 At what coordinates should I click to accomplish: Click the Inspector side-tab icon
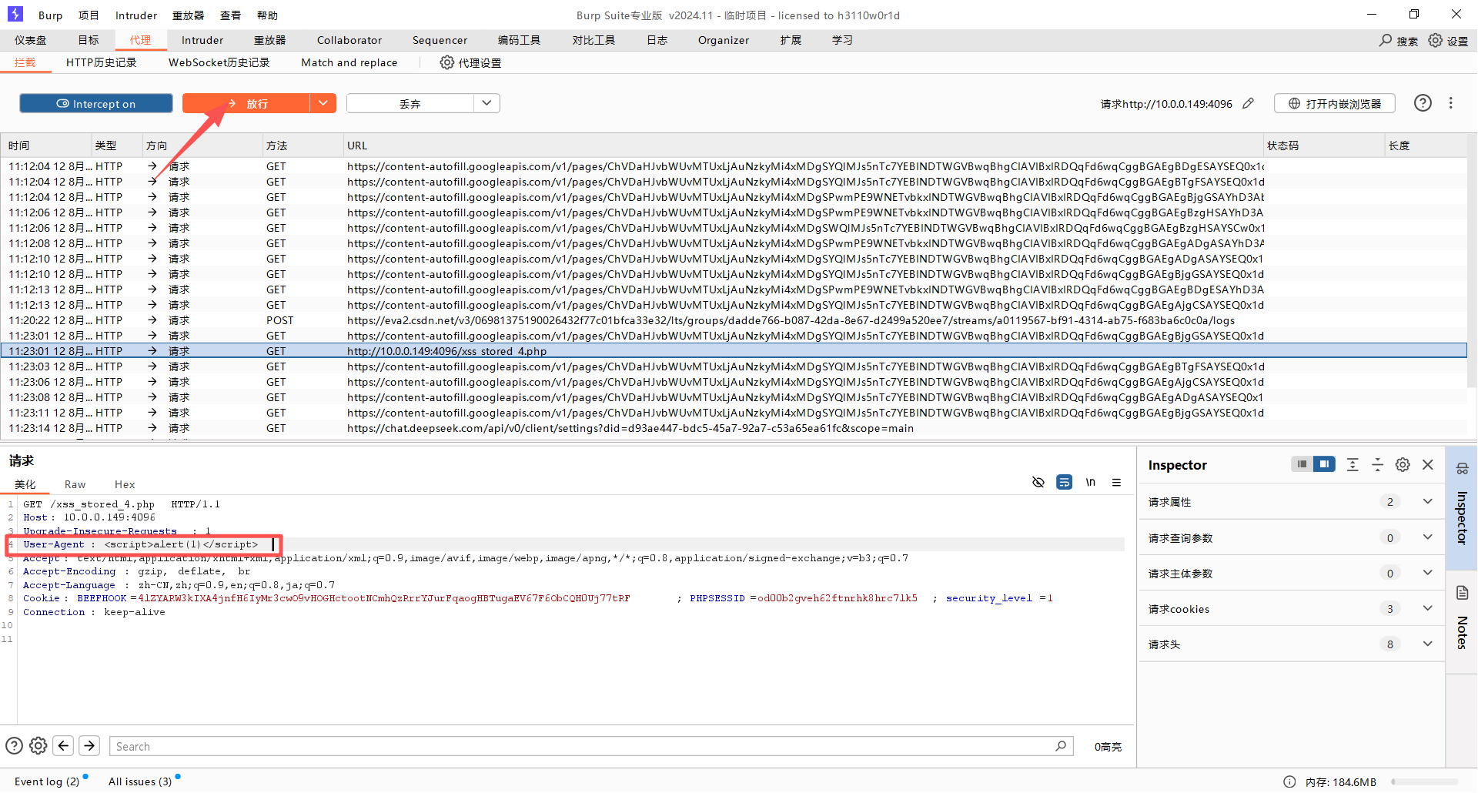click(1463, 468)
